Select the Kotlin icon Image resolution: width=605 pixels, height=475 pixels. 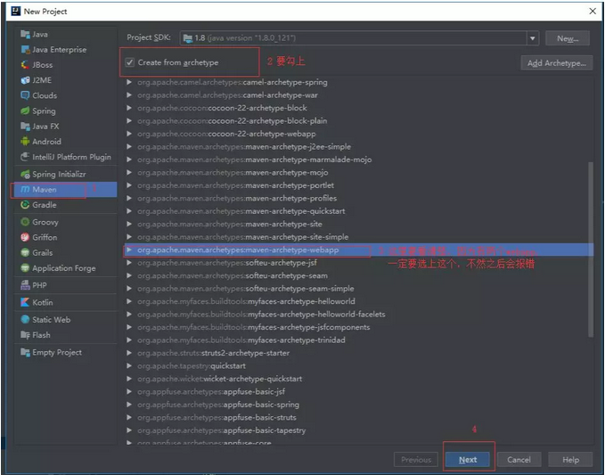(25, 302)
